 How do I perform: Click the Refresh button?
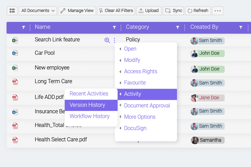click(x=198, y=11)
